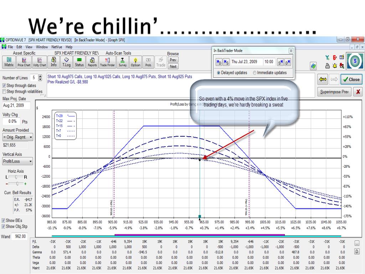Select Immediate updates radio button
The height and width of the screenshot is (274, 365).
tap(255, 73)
